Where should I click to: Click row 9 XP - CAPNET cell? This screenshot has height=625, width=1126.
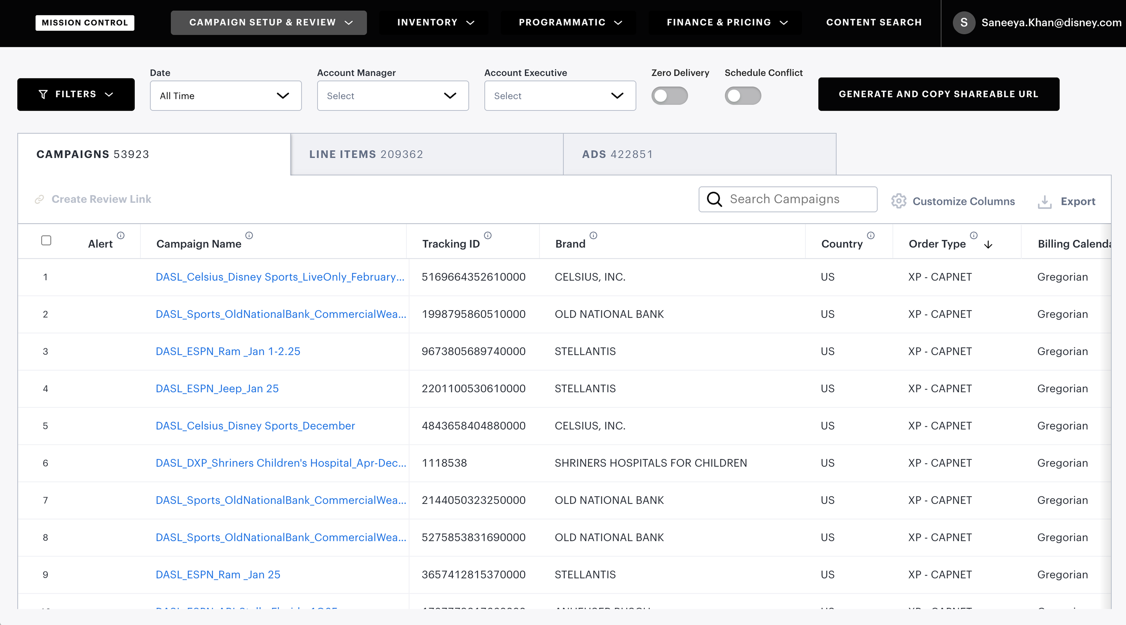[x=940, y=575]
